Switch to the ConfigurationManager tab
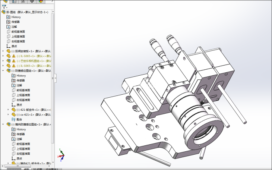272x170 pixels. [x=23, y=1]
